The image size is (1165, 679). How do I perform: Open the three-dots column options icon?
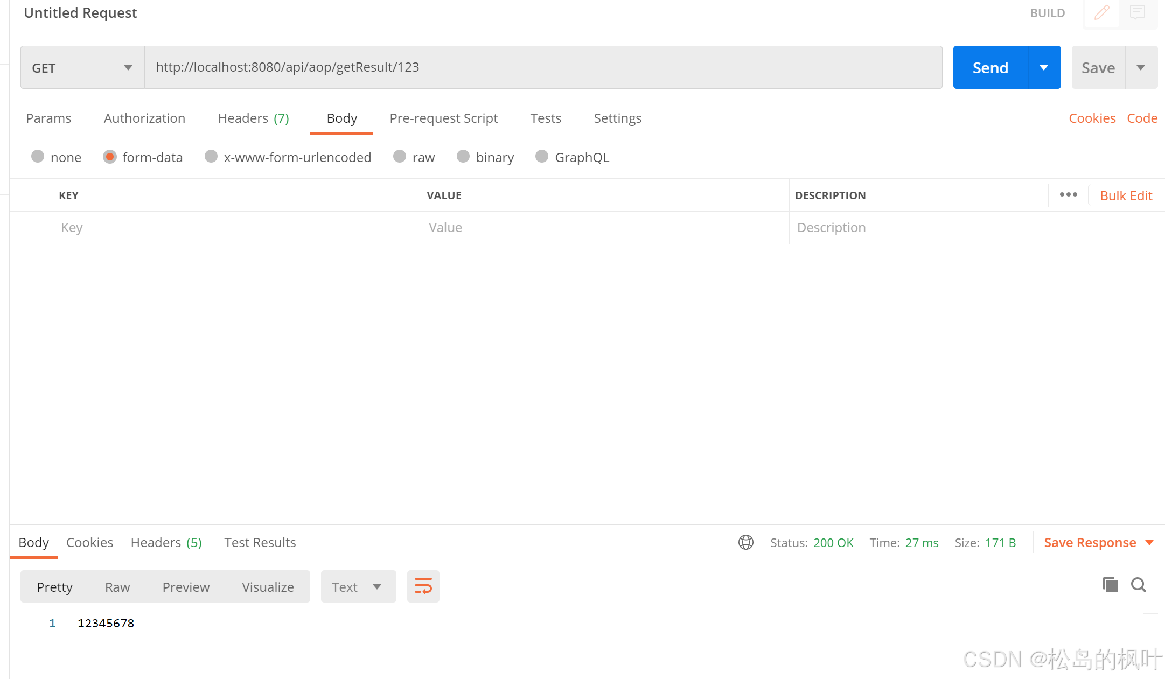click(1068, 195)
